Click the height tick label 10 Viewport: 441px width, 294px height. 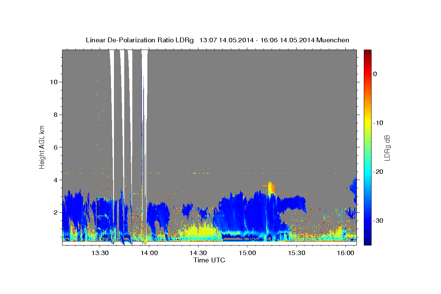pos(53,82)
